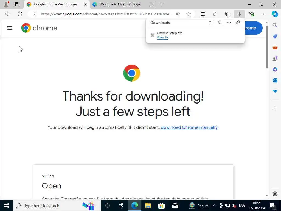Add page to favorites star
Viewport: 281px width, 211px height.
click(x=188, y=14)
